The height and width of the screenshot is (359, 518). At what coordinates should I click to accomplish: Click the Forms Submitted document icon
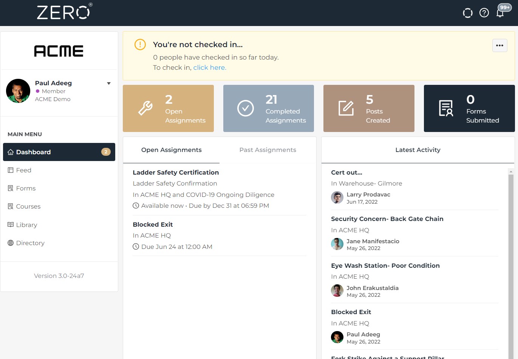[446, 109]
